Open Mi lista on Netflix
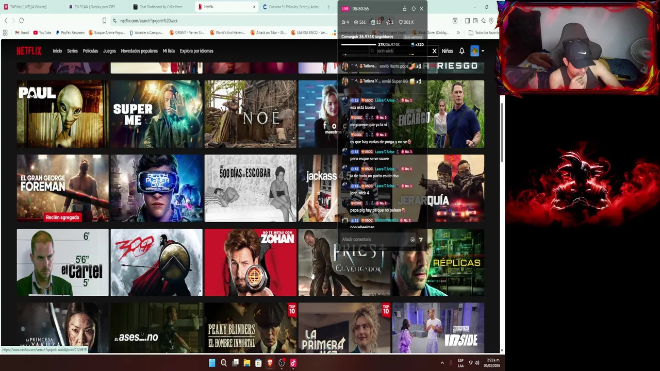Viewport: 660px width, 371px height. tap(169, 51)
